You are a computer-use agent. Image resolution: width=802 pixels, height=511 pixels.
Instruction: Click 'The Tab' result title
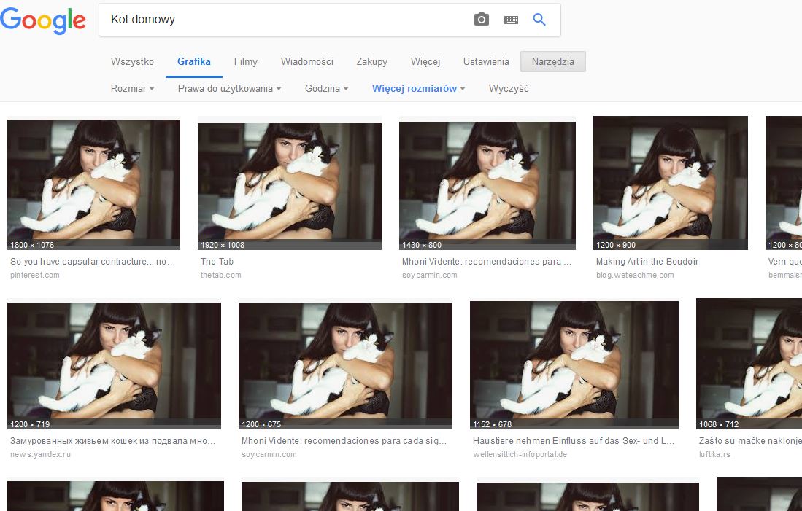(x=217, y=262)
